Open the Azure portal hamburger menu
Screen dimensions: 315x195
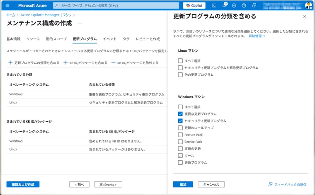pyautogui.click(x=7, y=5)
